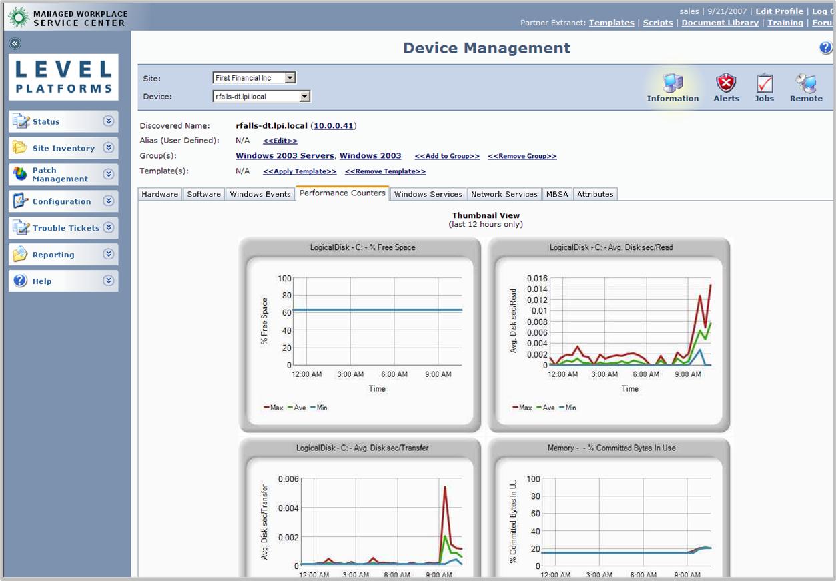Open the % Committed Bytes In Use chart
This screenshot has height=581, width=836.
click(609, 508)
